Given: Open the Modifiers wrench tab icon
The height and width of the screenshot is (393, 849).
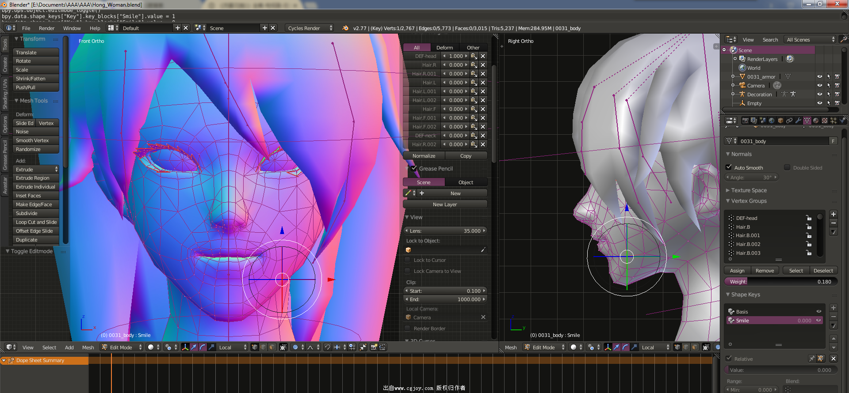Looking at the screenshot, I should [x=798, y=120].
